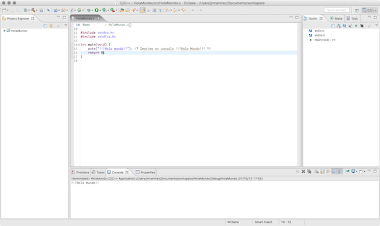Open the Run button dropdown arrow
This screenshot has width=380, height=226.
100,11
